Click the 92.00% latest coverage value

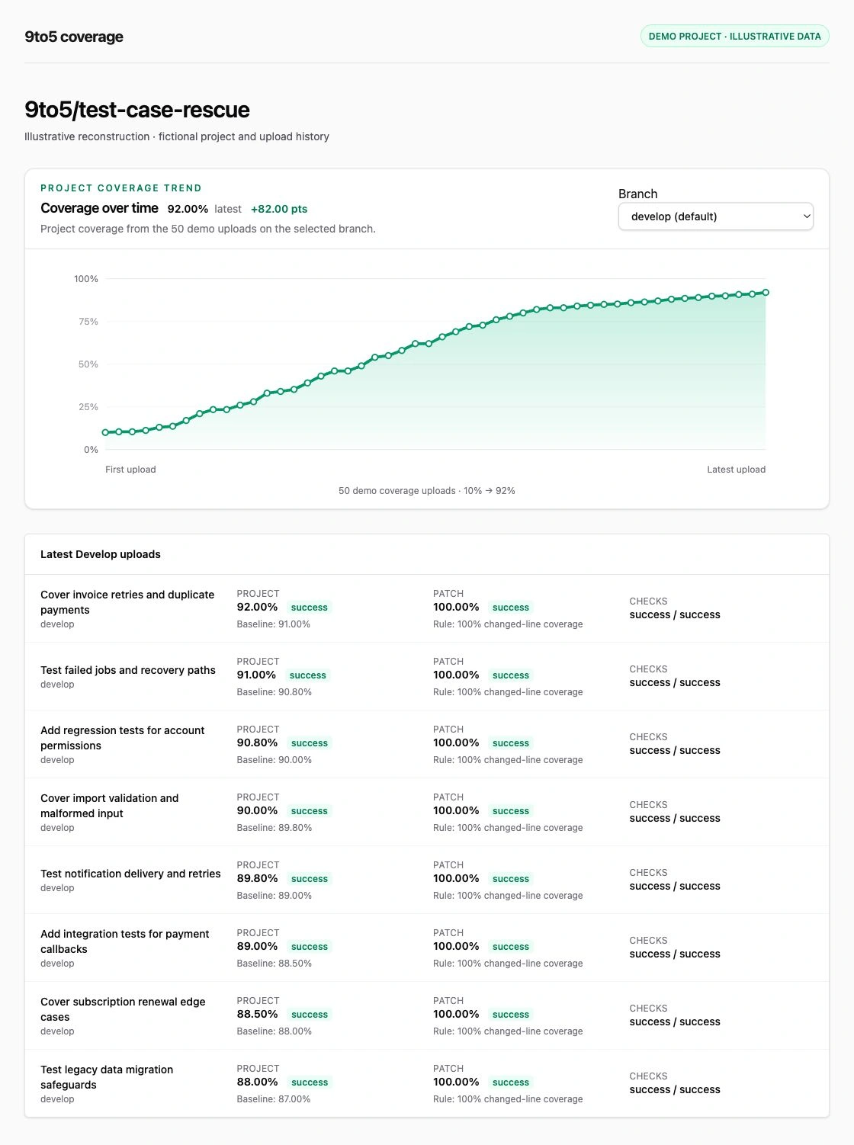pyautogui.click(x=188, y=209)
